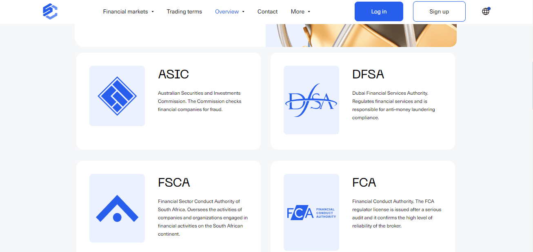Click the DFSA card heading
This screenshot has width=533, height=252.
[x=368, y=74]
